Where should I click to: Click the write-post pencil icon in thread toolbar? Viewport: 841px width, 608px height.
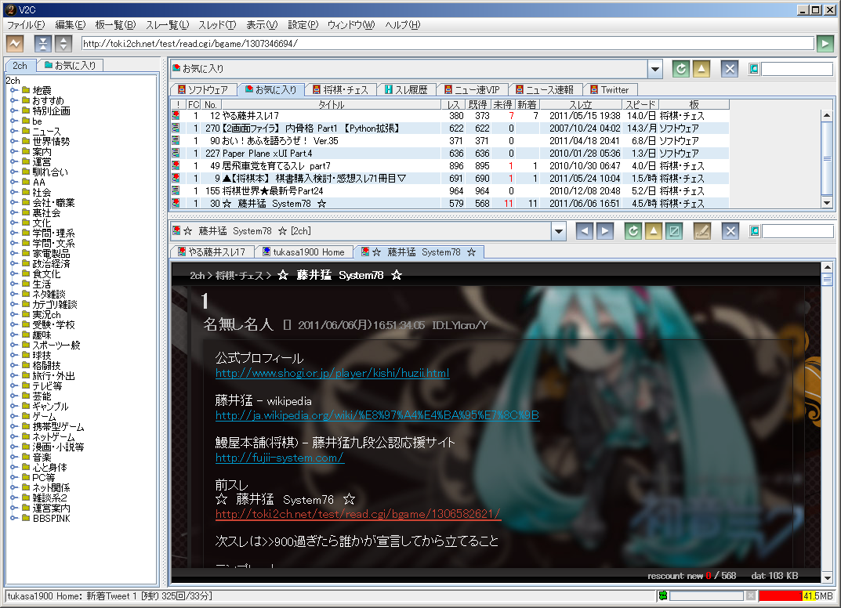[702, 231]
